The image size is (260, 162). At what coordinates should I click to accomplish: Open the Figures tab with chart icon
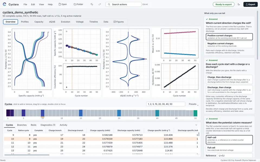pyautogui.click(x=119, y=22)
